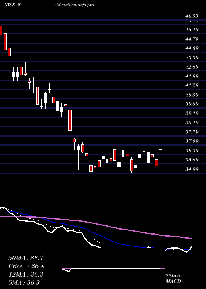Click inside the MACD inset panel
The image size is (206, 289).
pyautogui.click(x=113, y=268)
